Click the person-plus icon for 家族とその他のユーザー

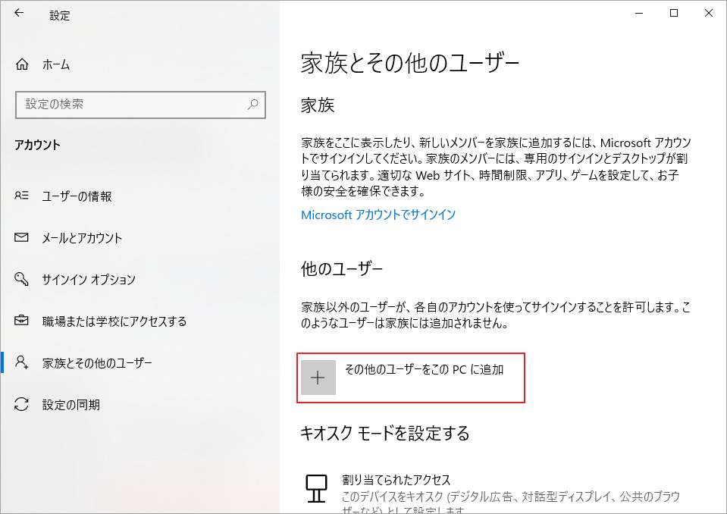click(x=21, y=362)
